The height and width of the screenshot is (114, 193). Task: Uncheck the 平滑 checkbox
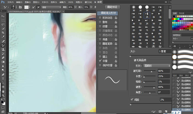[x=100, y=61]
